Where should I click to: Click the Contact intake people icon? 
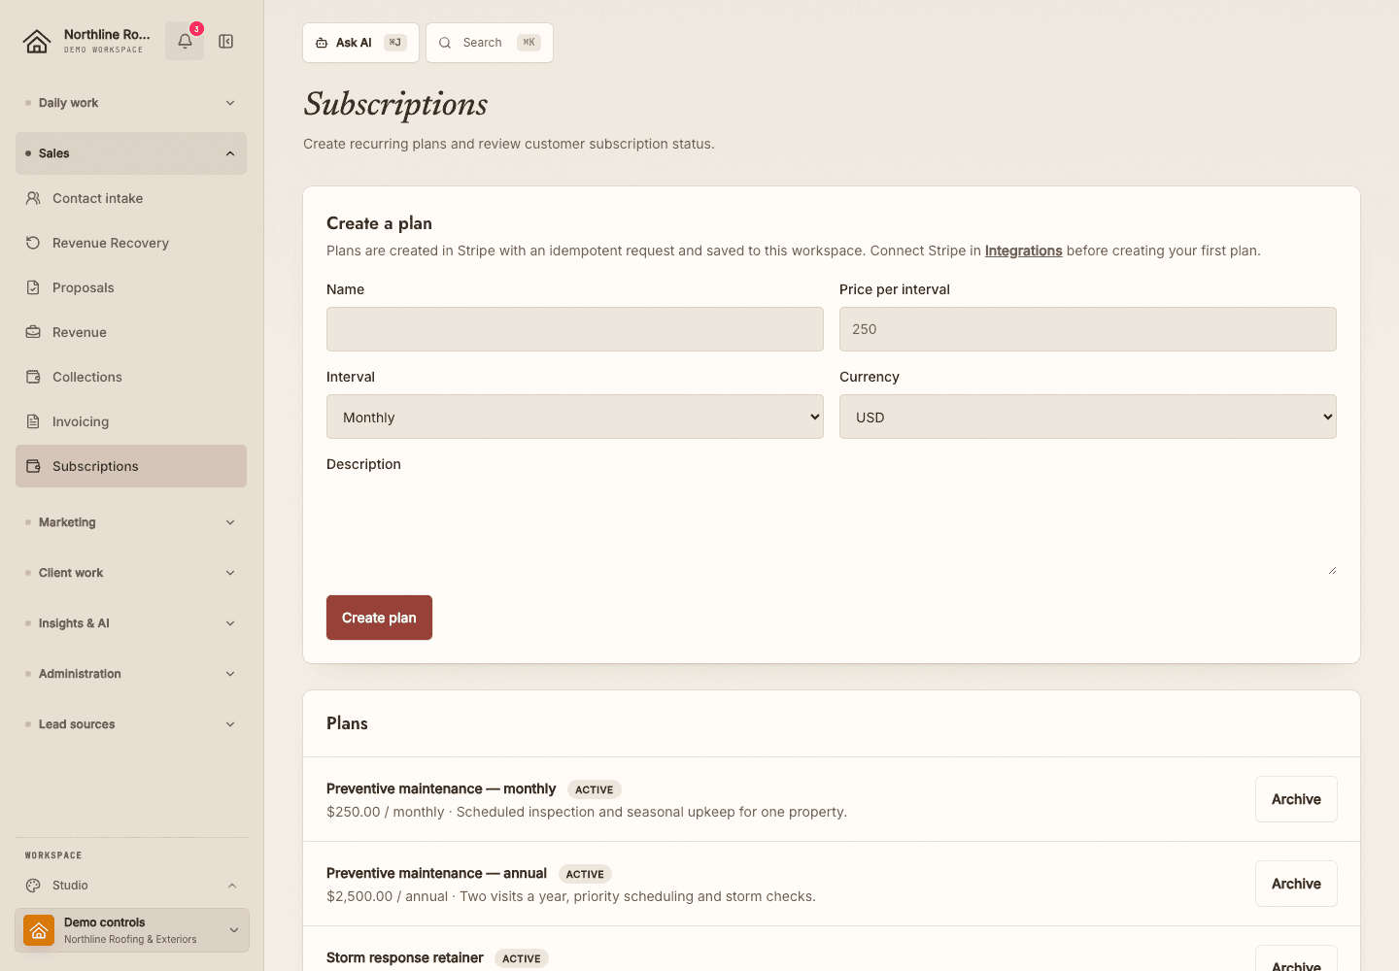[33, 198]
